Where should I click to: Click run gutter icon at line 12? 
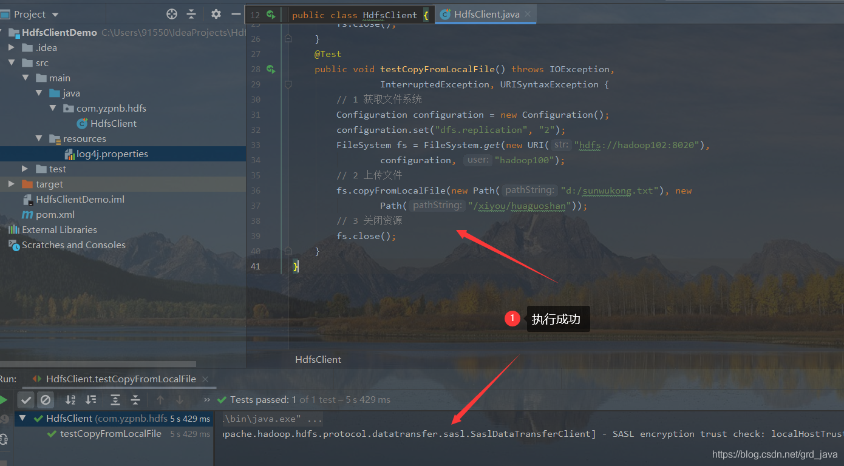point(271,15)
